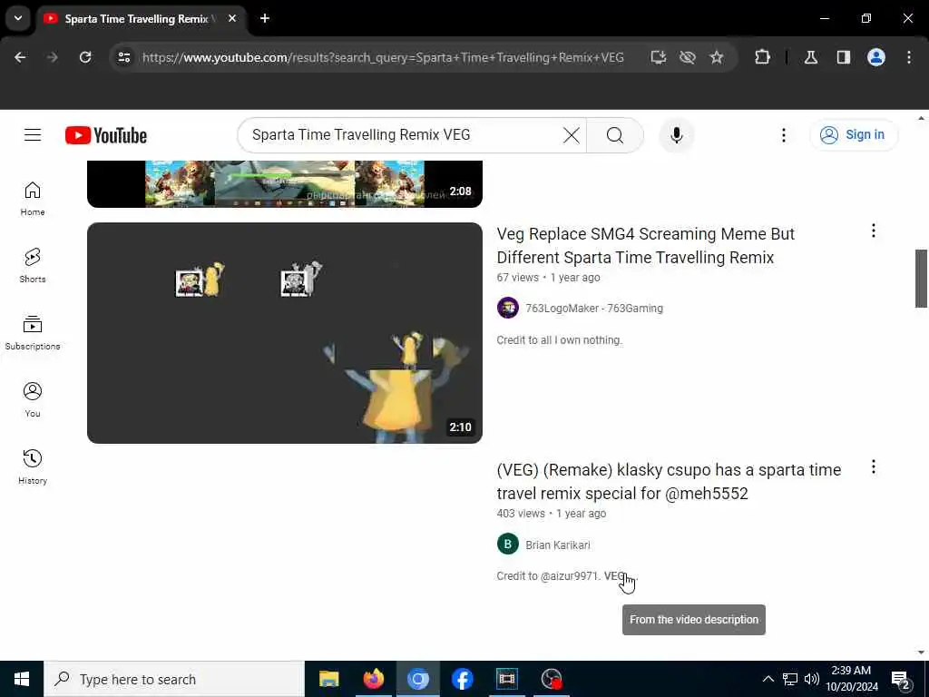Open History in the YouTube sidebar
The image size is (929, 697).
(33, 466)
